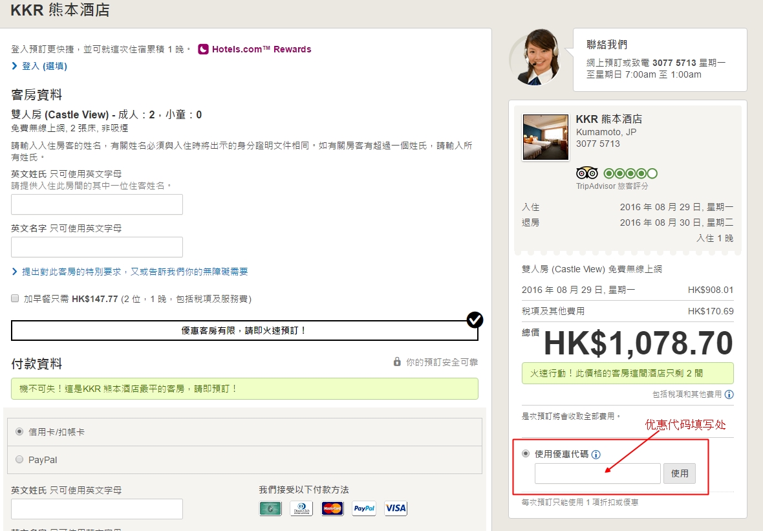Image resolution: width=763 pixels, height=531 pixels.
Task: Click the checkmark badge on limited rooms banner
Action: pyautogui.click(x=475, y=320)
